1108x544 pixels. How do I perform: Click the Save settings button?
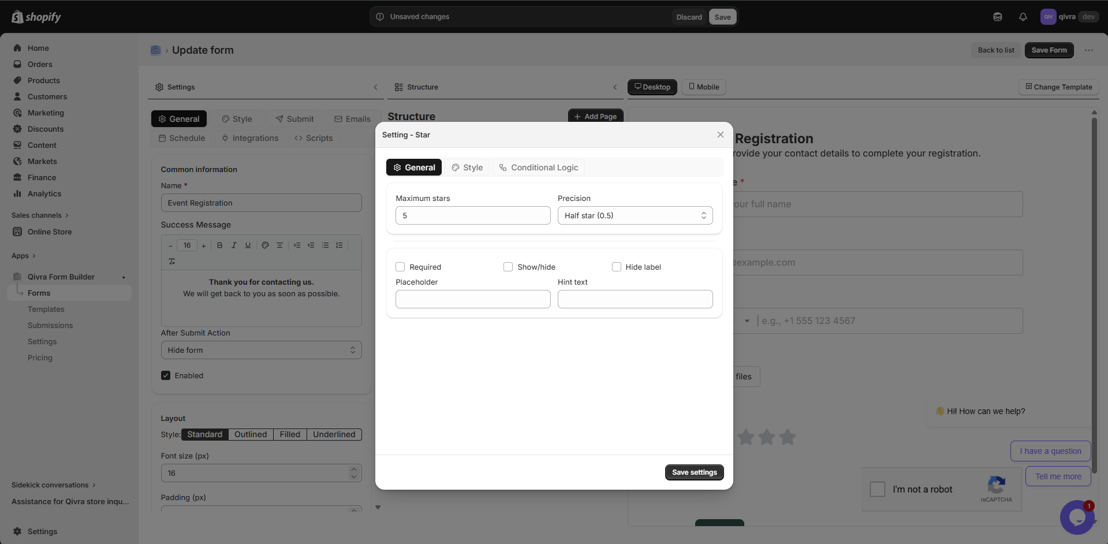pyautogui.click(x=694, y=472)
